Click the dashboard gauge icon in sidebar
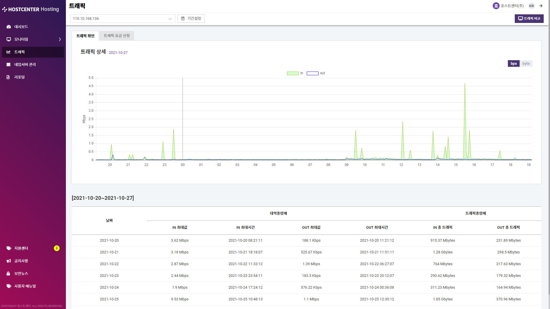The width and height of the screenshot is (550, 309). [x=9, y=27]
